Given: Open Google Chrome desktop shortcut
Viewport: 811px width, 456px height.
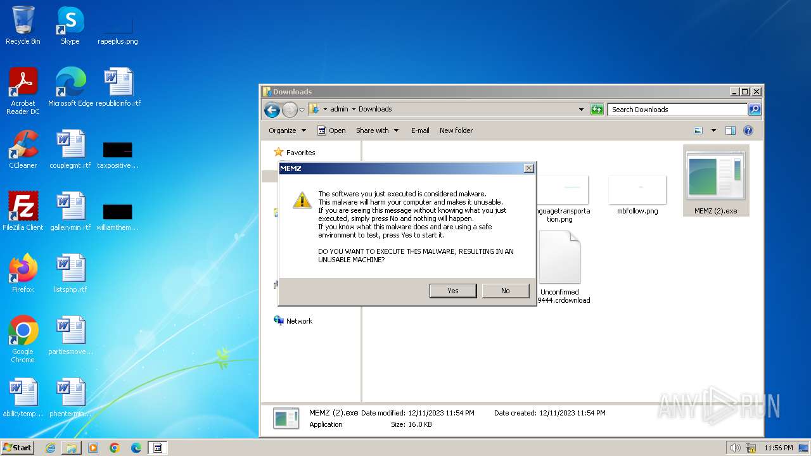Looking at the screenshot, I should [23, 339].
